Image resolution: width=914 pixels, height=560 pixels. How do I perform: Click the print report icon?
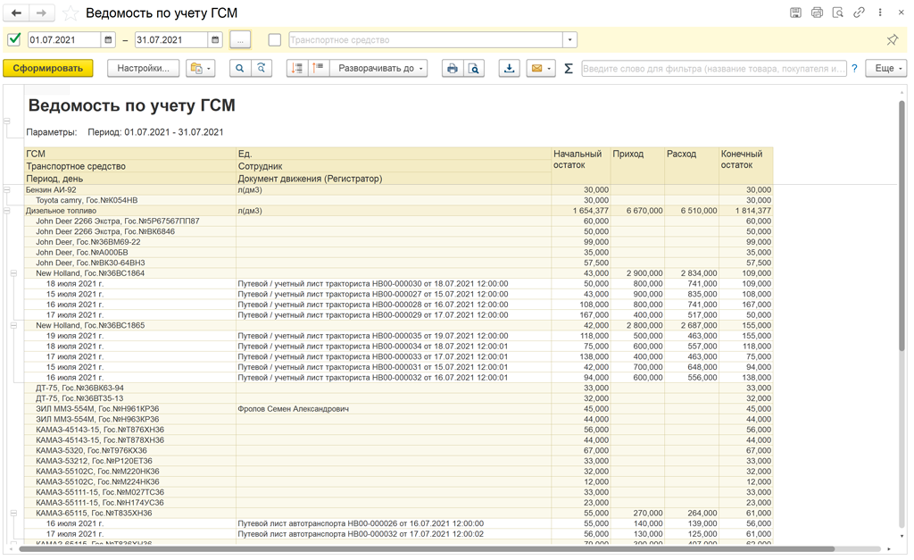tap(453, 69)
